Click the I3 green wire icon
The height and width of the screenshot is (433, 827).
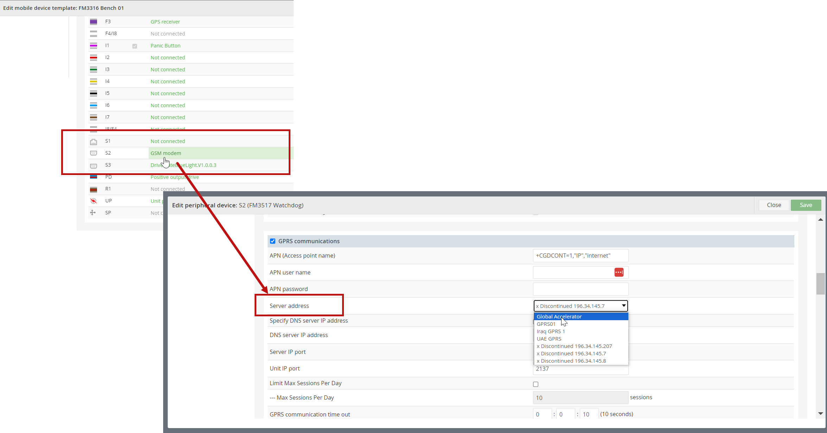point(93,70)
